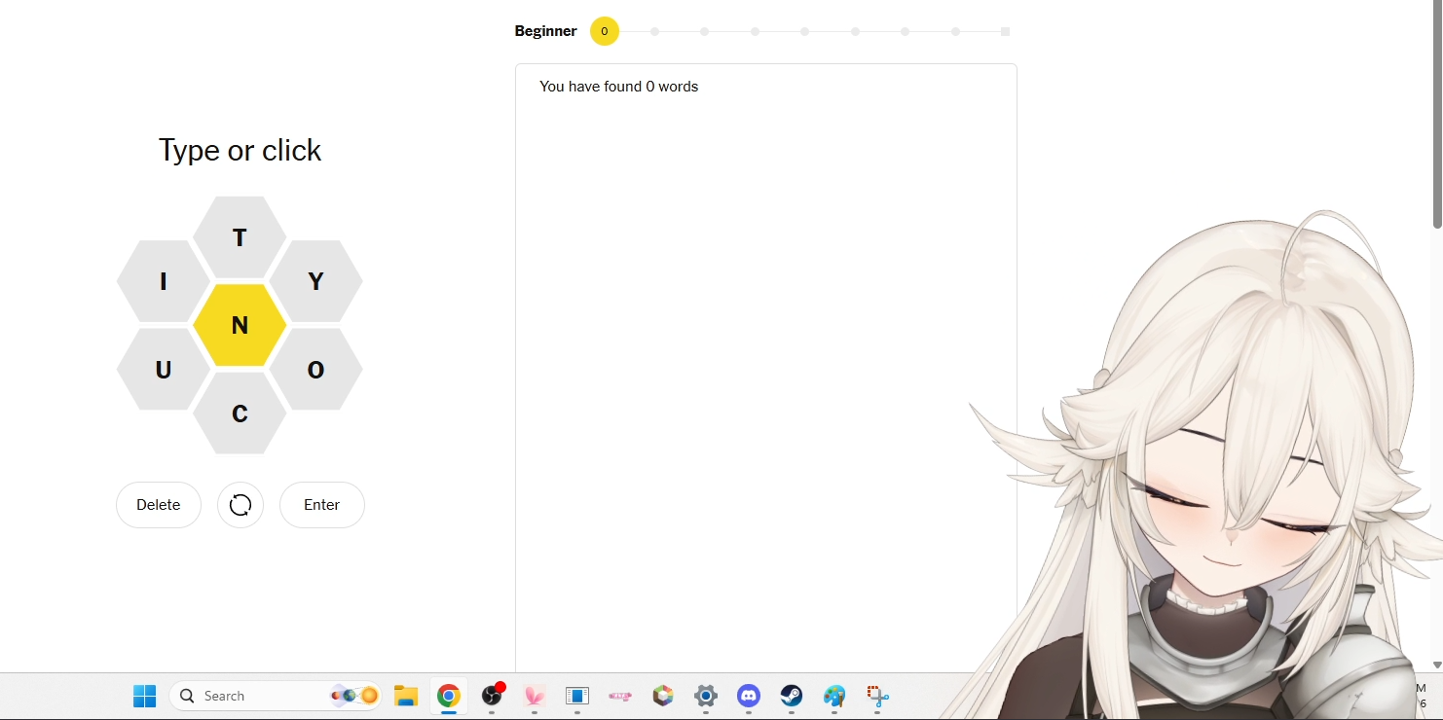Click the "Type or click" word entry area

240,150
